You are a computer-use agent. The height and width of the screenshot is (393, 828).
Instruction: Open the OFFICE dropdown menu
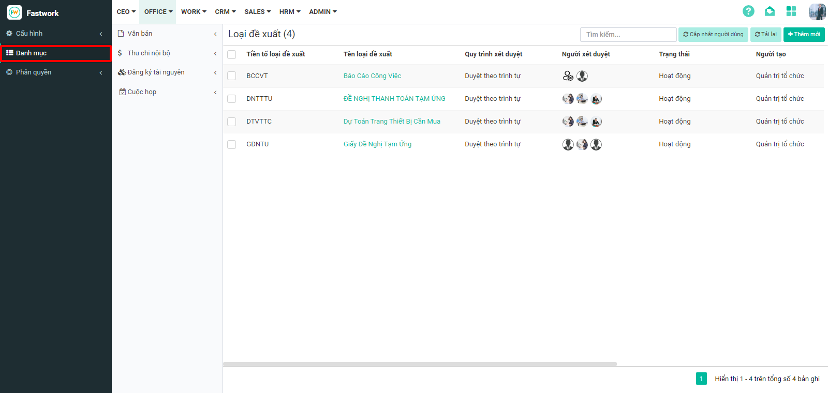click(x=158, y=11)
